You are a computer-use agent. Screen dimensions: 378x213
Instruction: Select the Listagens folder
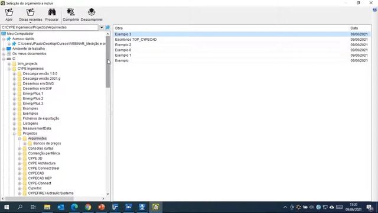(30, 124)
